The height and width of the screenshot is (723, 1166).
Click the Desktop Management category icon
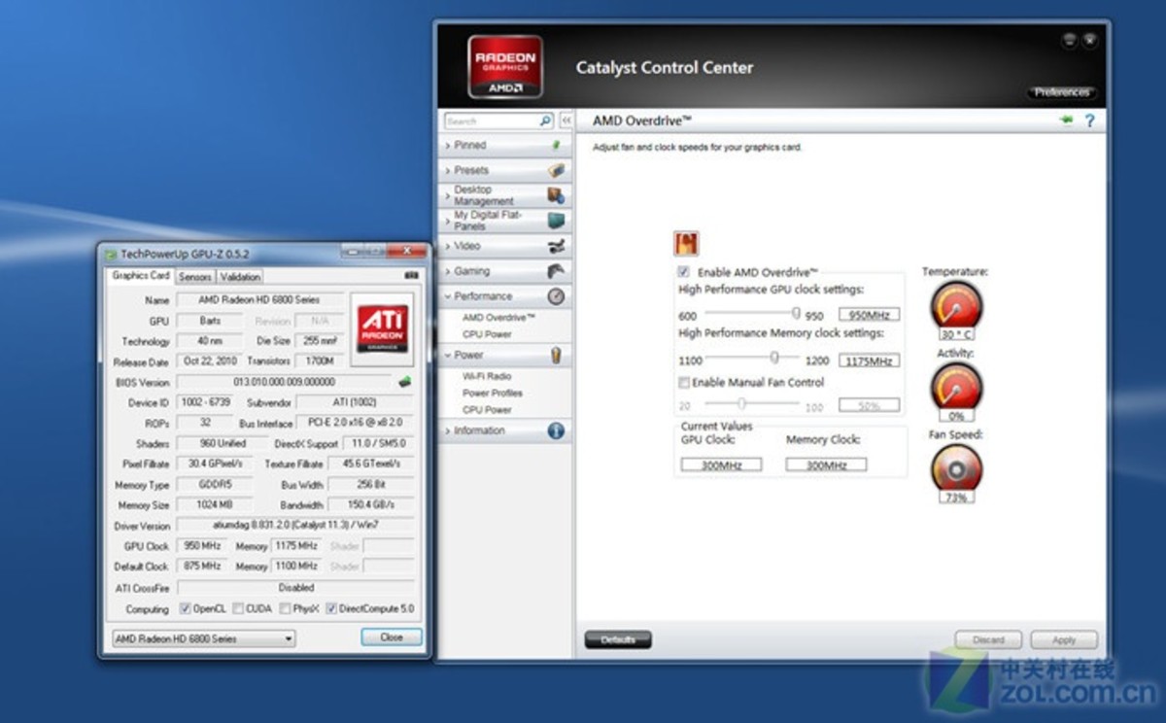pos(556,195)
